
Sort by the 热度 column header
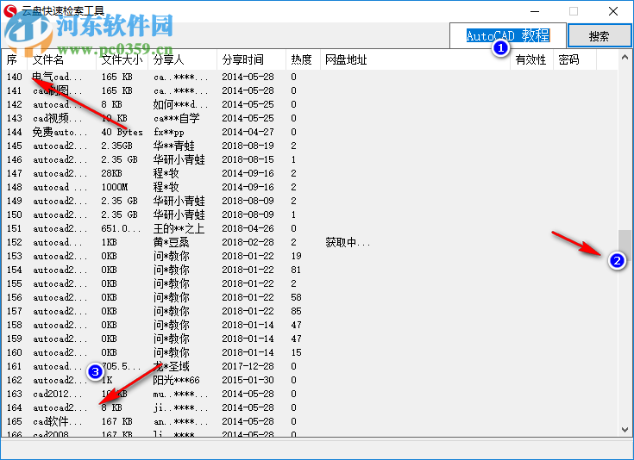point(304,59)
